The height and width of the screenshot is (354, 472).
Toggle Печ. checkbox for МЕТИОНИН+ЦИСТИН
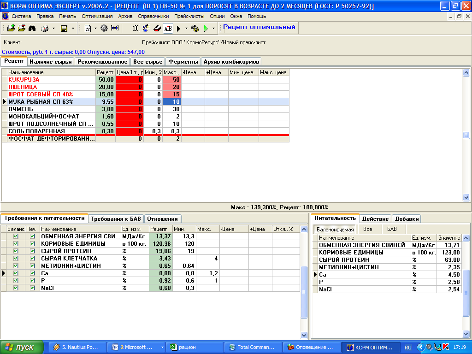[32, 266]
